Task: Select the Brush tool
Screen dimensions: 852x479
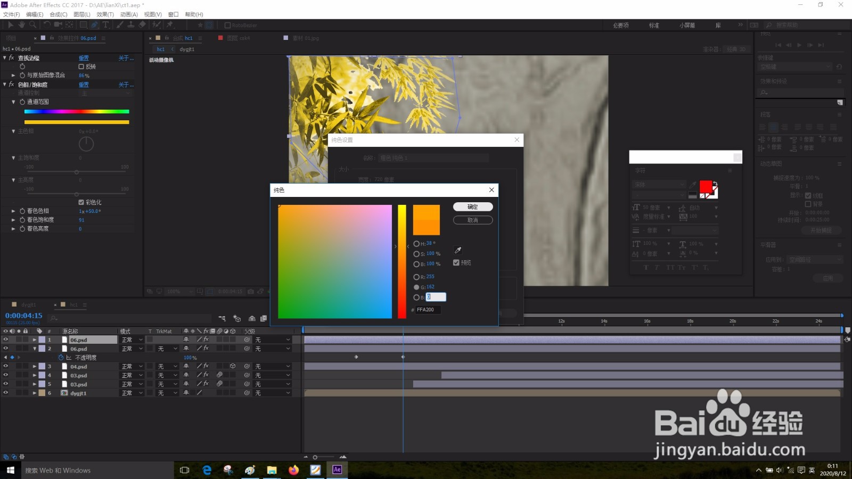Action: click(x=120, y=25)
